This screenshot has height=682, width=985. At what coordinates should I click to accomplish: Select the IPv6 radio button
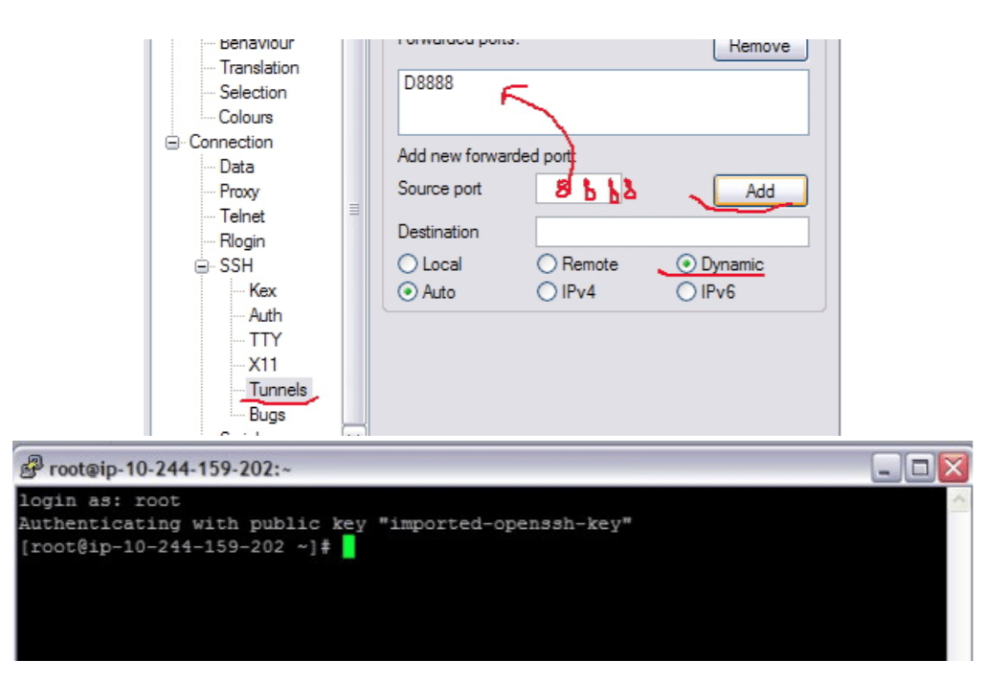tap(686, 292)
